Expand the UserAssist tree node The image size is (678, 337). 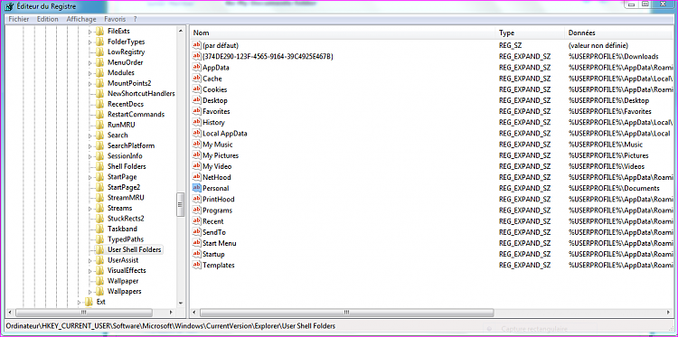click(89, 260)
